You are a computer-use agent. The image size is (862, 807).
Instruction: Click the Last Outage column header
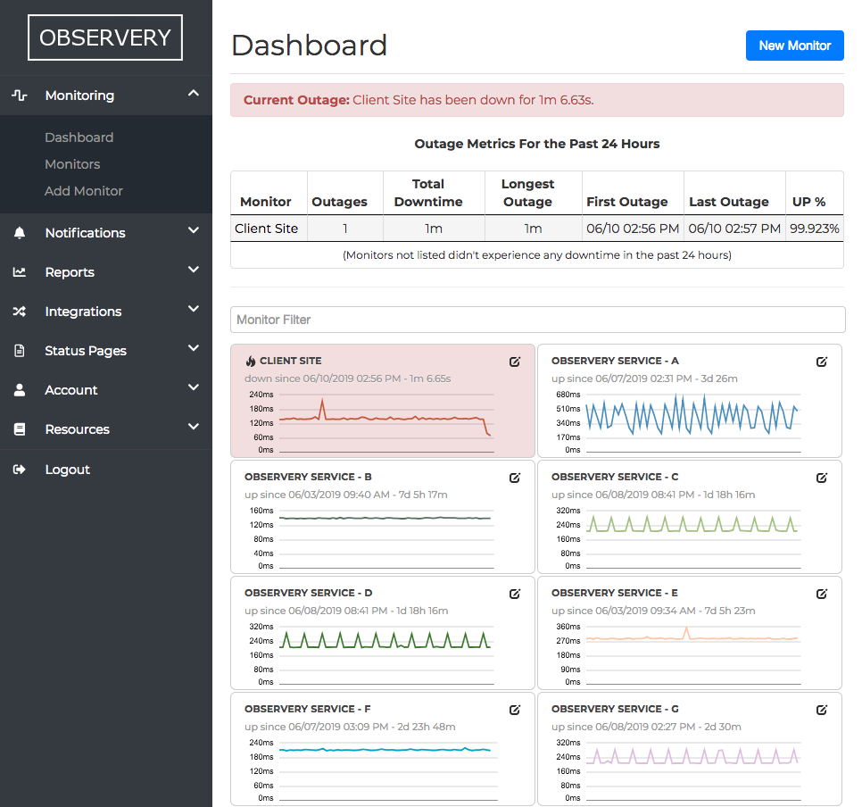point(728,202)
